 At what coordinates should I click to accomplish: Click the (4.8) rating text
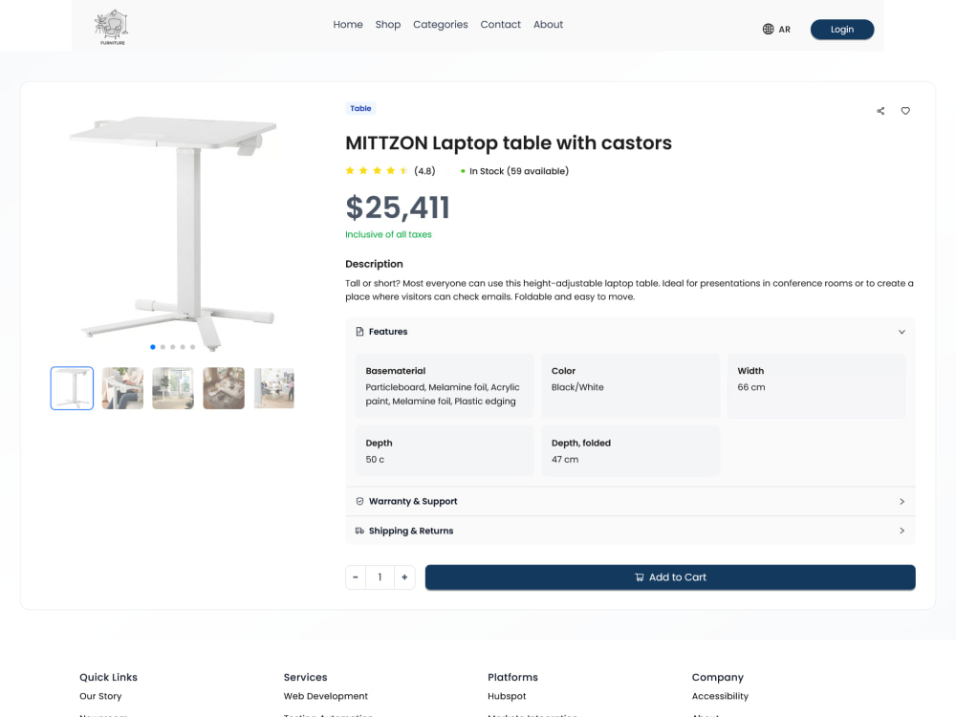click(x=425, y=171)
